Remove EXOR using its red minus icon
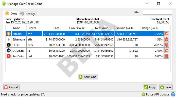 click(x=167, y=45)
